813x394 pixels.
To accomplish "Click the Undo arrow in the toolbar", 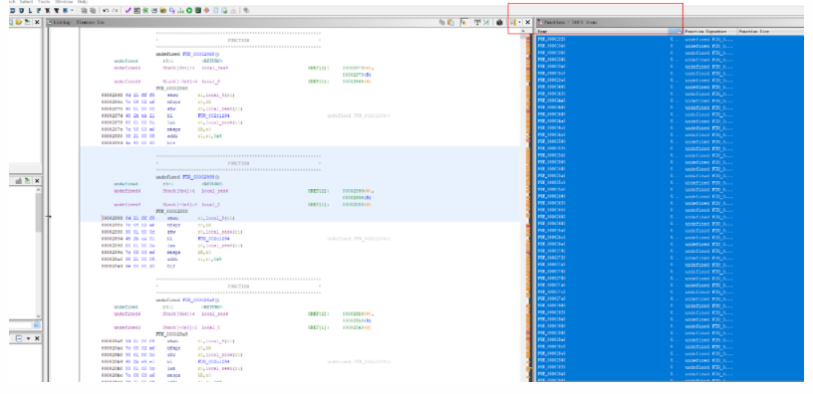I will [106, 10].
